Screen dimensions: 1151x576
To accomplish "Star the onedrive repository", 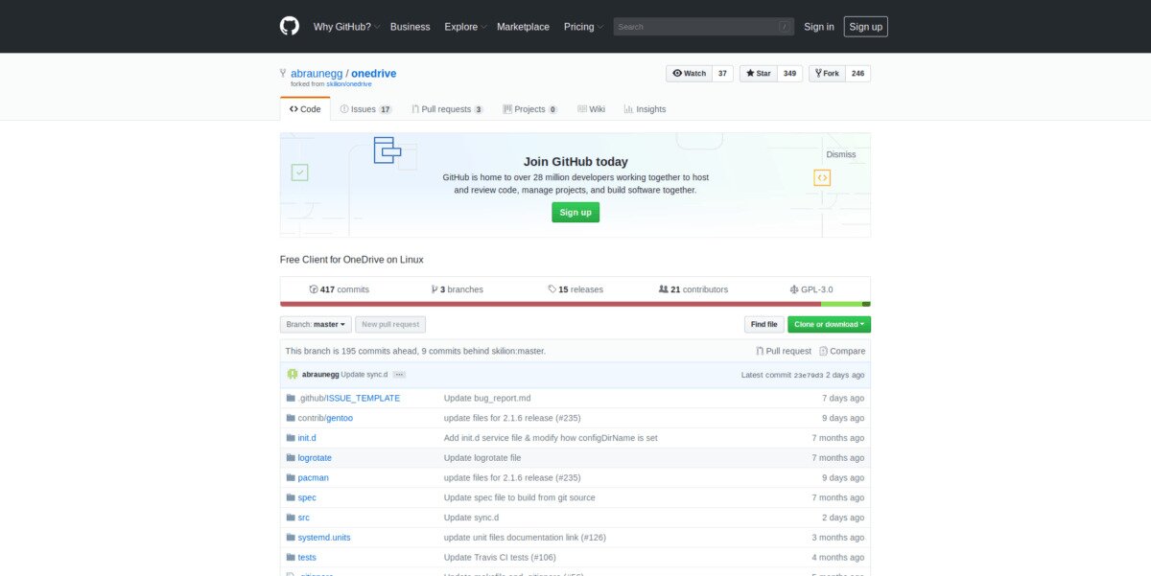I will click(758, 73).
